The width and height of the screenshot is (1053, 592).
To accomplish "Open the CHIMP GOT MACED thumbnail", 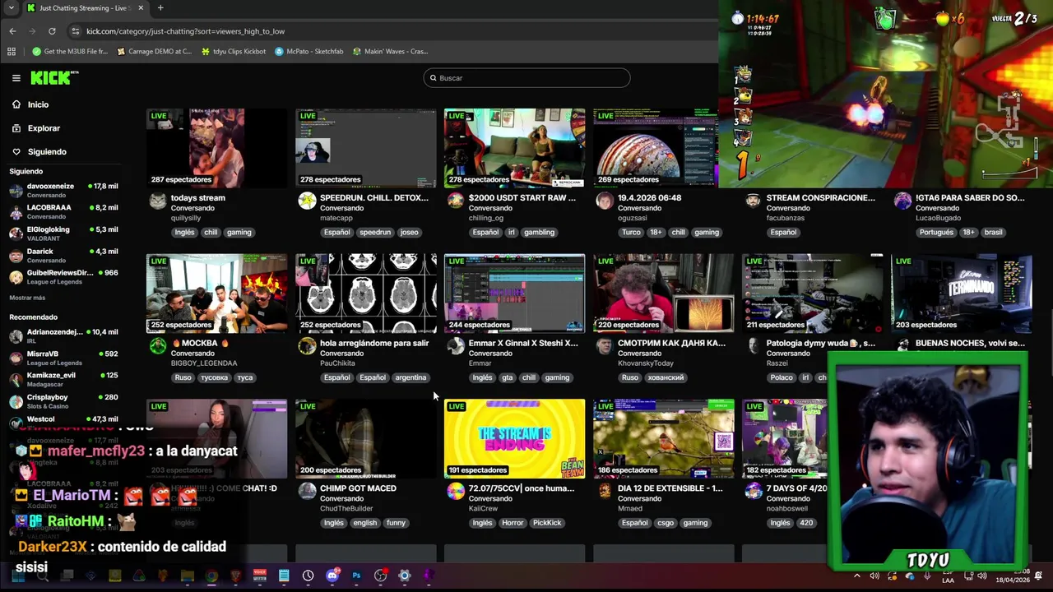I will click(366, 438).
